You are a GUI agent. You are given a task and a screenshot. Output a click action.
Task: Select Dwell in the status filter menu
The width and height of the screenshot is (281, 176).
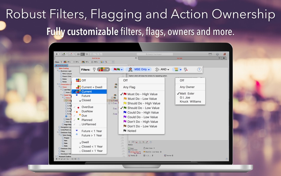(x=89, y=142)
